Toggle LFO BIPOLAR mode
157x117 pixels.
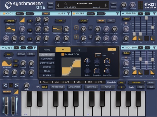click(x=21, y=54)
